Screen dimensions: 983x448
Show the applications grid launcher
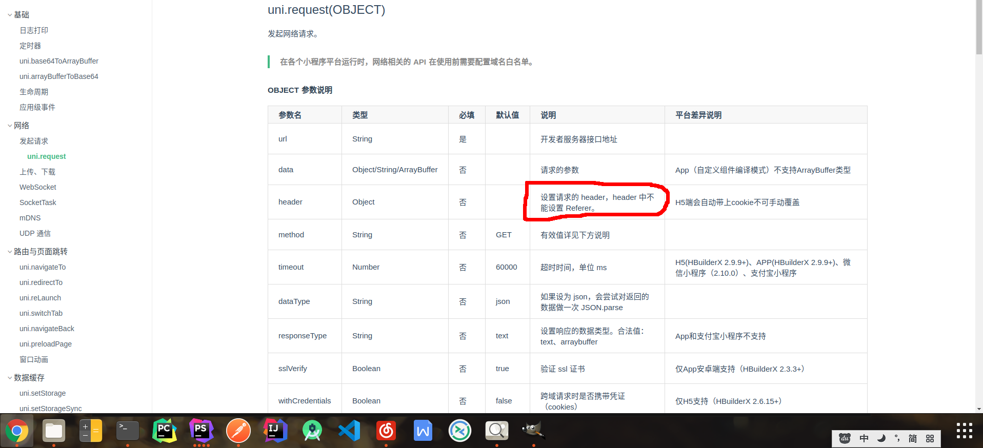point(965,431)
